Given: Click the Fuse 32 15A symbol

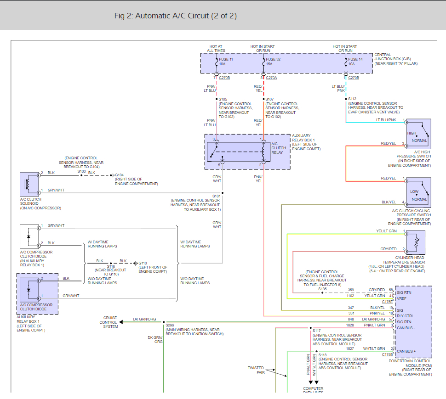Looking at the screenshot, I should point(263,62).
